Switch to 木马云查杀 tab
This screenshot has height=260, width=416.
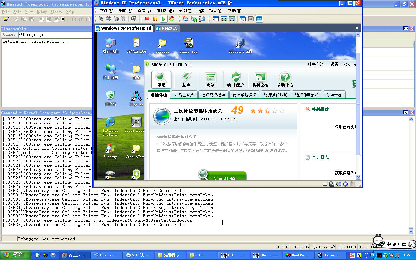184,95
